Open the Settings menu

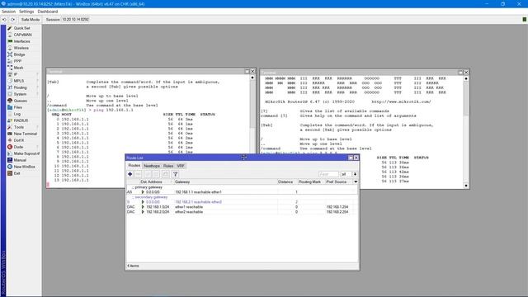pyautogui.click(x=26, y=12)
